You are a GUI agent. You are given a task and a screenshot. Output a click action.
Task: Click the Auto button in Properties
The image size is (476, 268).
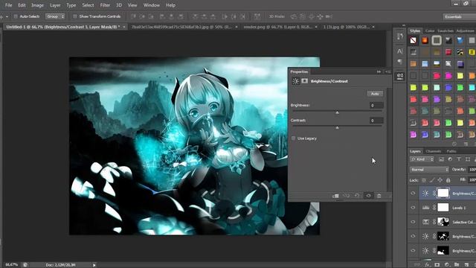click(375, 94)
